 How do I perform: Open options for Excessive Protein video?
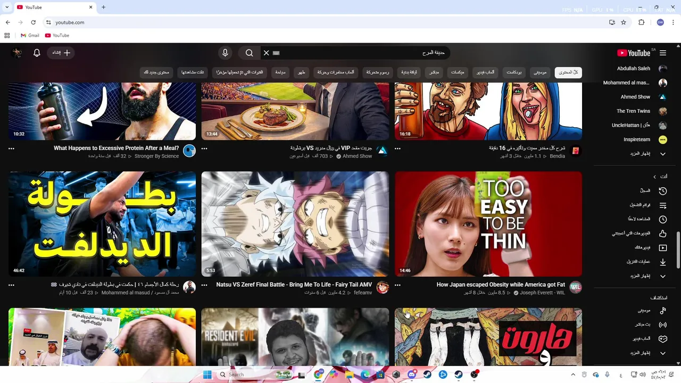pyautogui.click(x=11, y=148)
